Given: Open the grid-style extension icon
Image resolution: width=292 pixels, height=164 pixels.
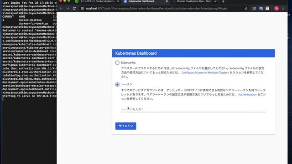Looking at the screenshot, I should tap(267, 8).
